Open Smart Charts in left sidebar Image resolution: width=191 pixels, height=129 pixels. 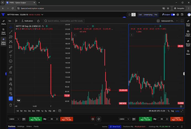click(x=3, y=32)
